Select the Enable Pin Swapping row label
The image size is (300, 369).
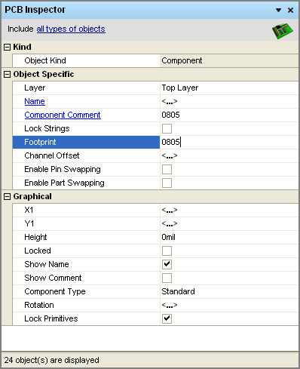[x=86, y=169]
